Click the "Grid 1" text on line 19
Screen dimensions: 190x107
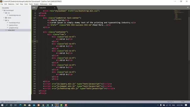tap(64, 39)
